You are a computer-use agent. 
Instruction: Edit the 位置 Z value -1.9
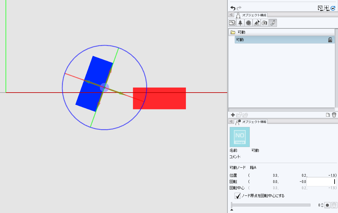point(331,175)
